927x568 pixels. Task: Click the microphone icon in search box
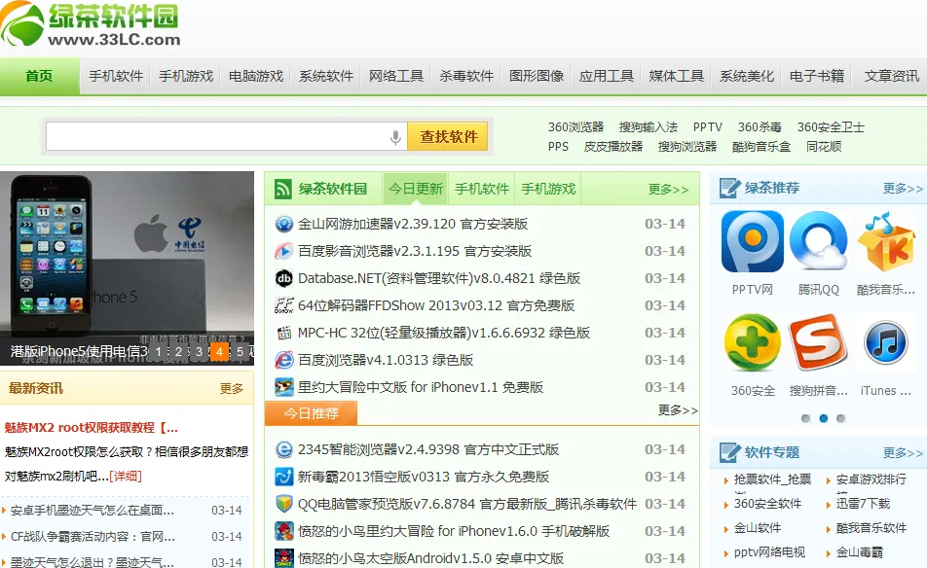coord(395,137)
